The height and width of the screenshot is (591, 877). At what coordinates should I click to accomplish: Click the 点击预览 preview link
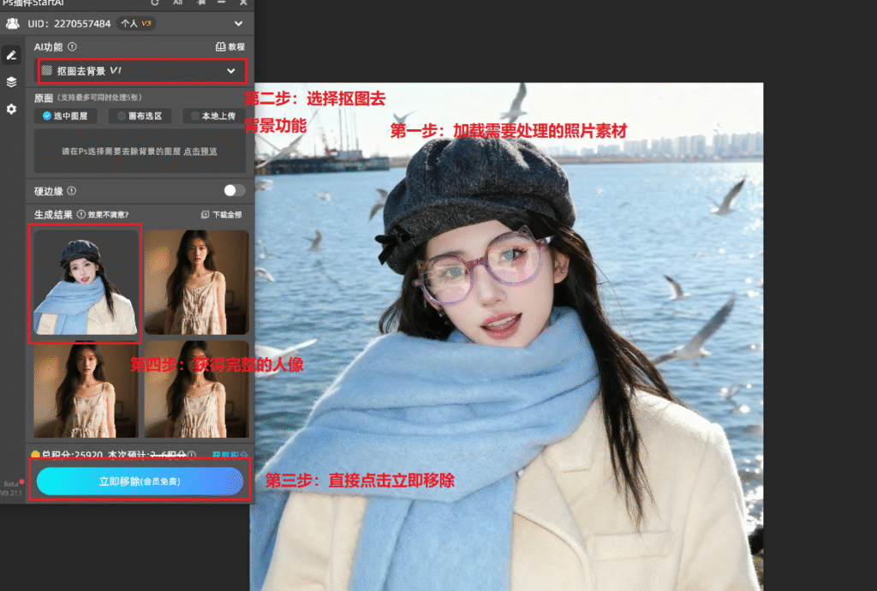pos(200,152)
